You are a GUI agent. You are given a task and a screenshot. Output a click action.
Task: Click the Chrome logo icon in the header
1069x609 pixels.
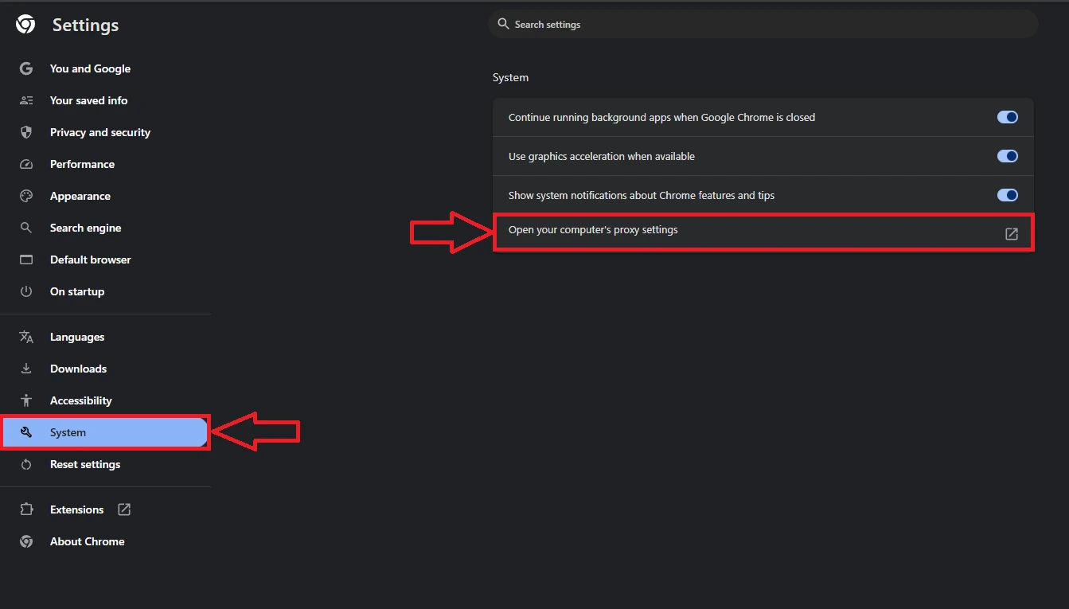25,24
